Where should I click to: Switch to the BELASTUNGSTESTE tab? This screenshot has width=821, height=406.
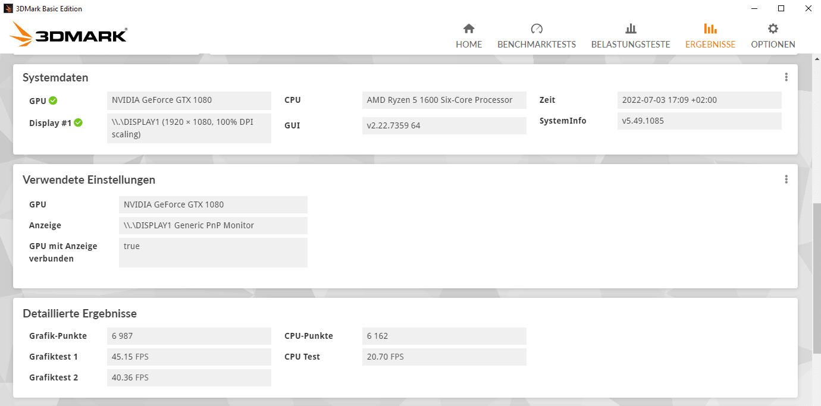(x=631, y=36)
